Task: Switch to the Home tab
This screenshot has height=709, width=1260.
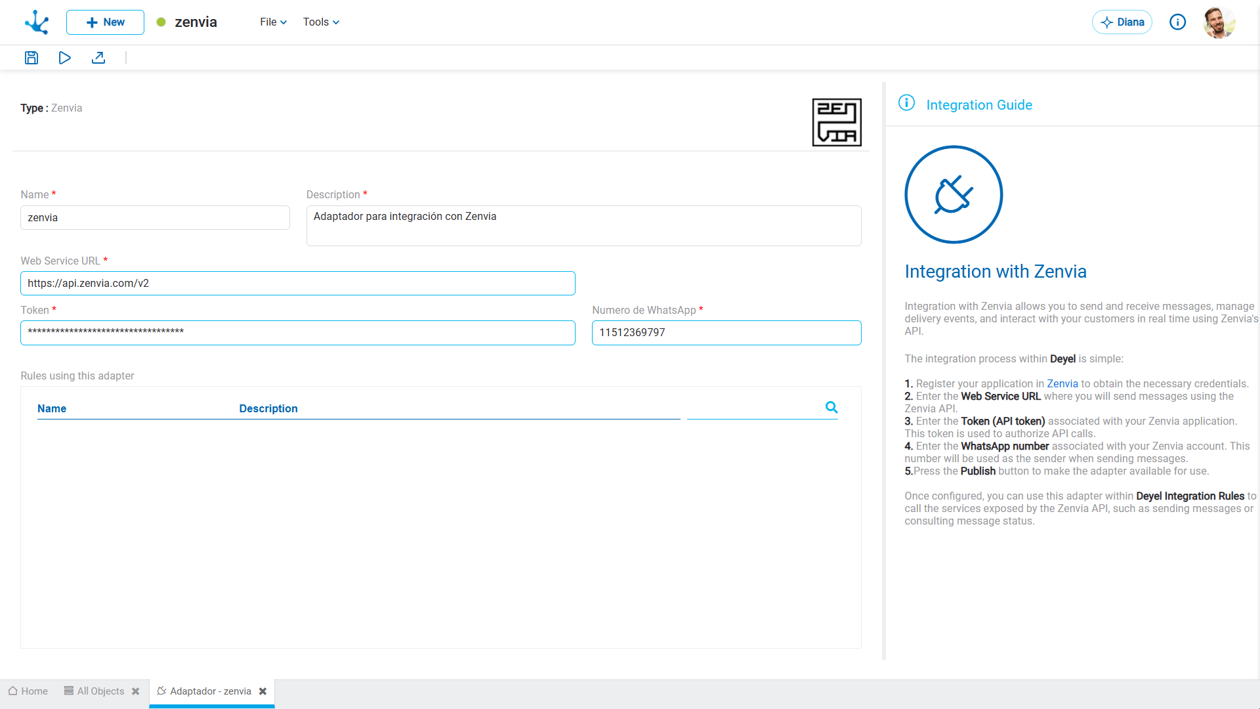Action: [28, 691]
